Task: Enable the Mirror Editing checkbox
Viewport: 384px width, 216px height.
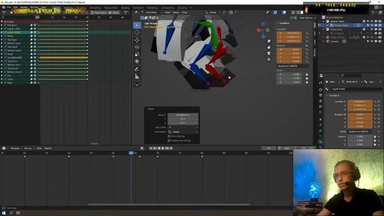Action: 169,136
